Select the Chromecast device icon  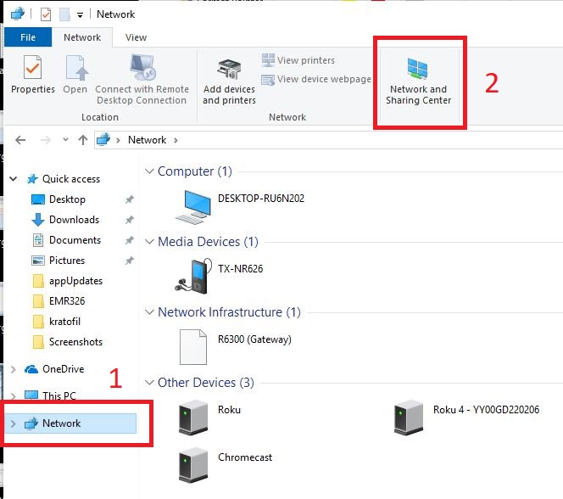193,465
